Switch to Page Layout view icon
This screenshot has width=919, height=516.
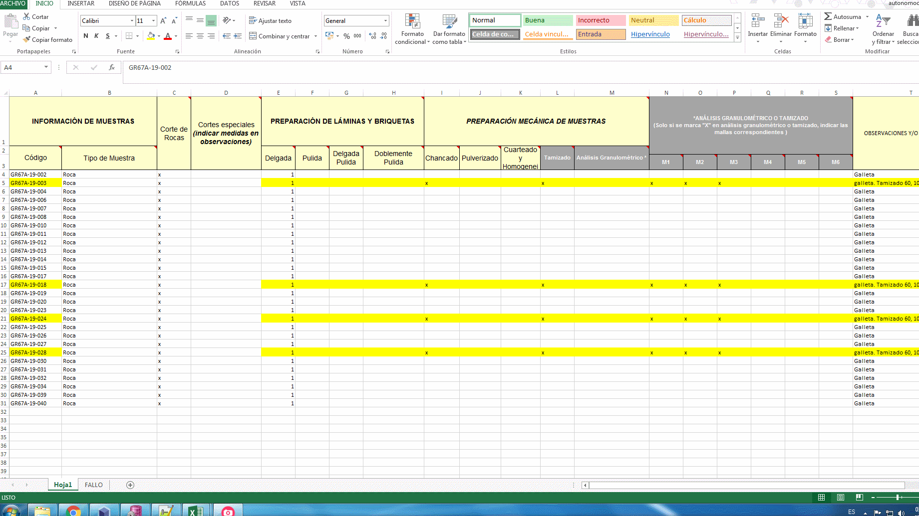click(841, 497)
